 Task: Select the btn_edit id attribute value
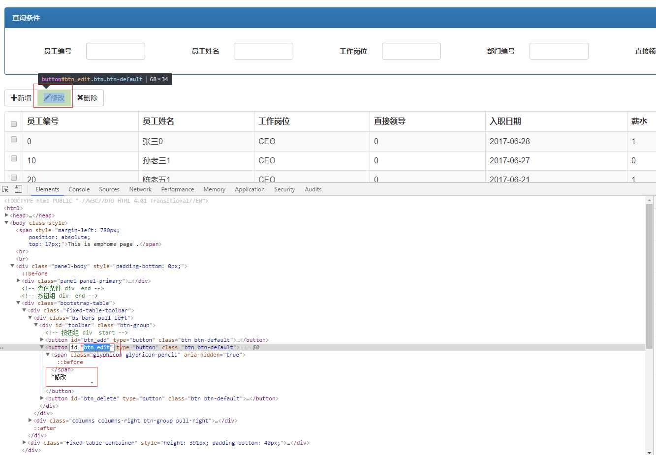[x=97, y=347]
